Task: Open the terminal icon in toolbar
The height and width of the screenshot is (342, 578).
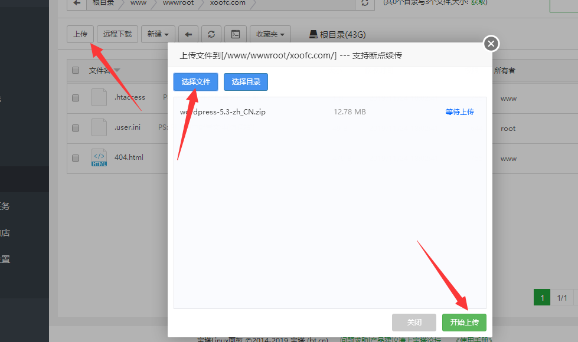Action: (236, 34)
